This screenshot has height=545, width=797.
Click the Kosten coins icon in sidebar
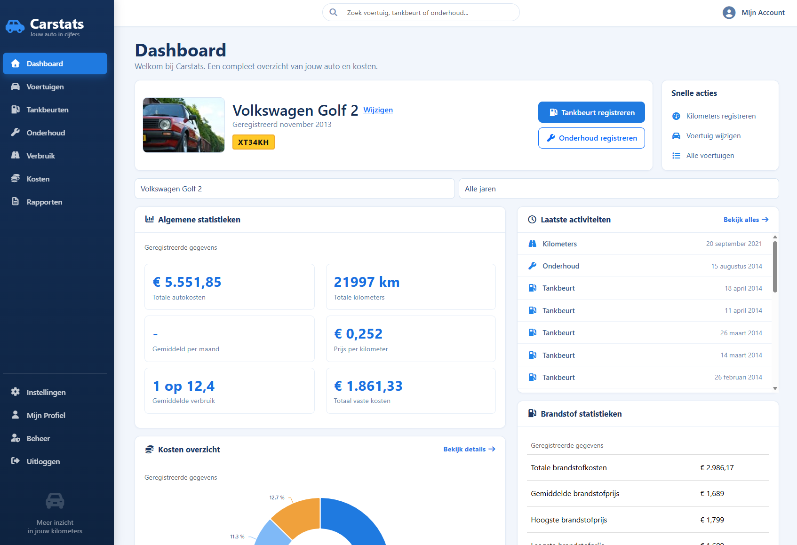[x=16, y=179]
